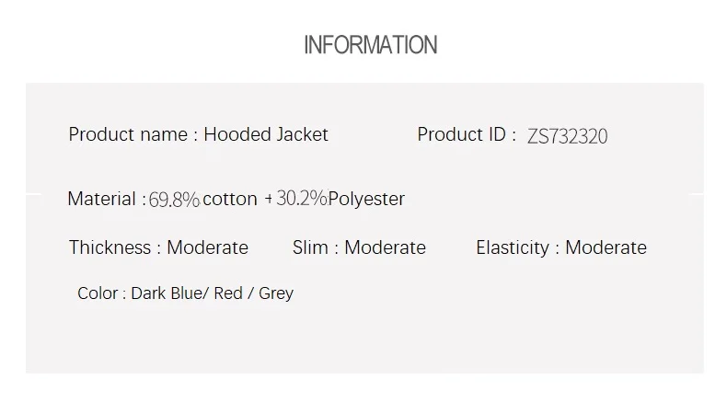Screen dimensions: 727x402
Task: Click the 30.2% percentage
Action: (x=302, y=199)
